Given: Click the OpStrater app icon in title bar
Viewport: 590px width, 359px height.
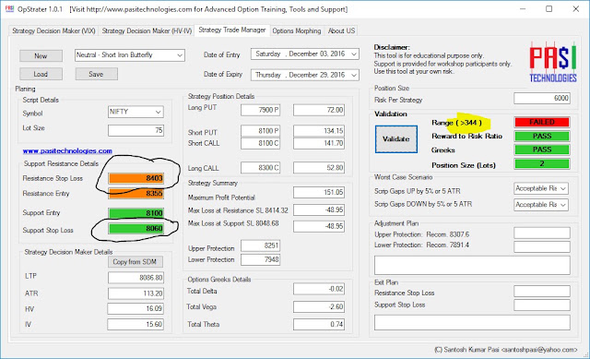Looking at the screenshot, I should click(9, 8).
